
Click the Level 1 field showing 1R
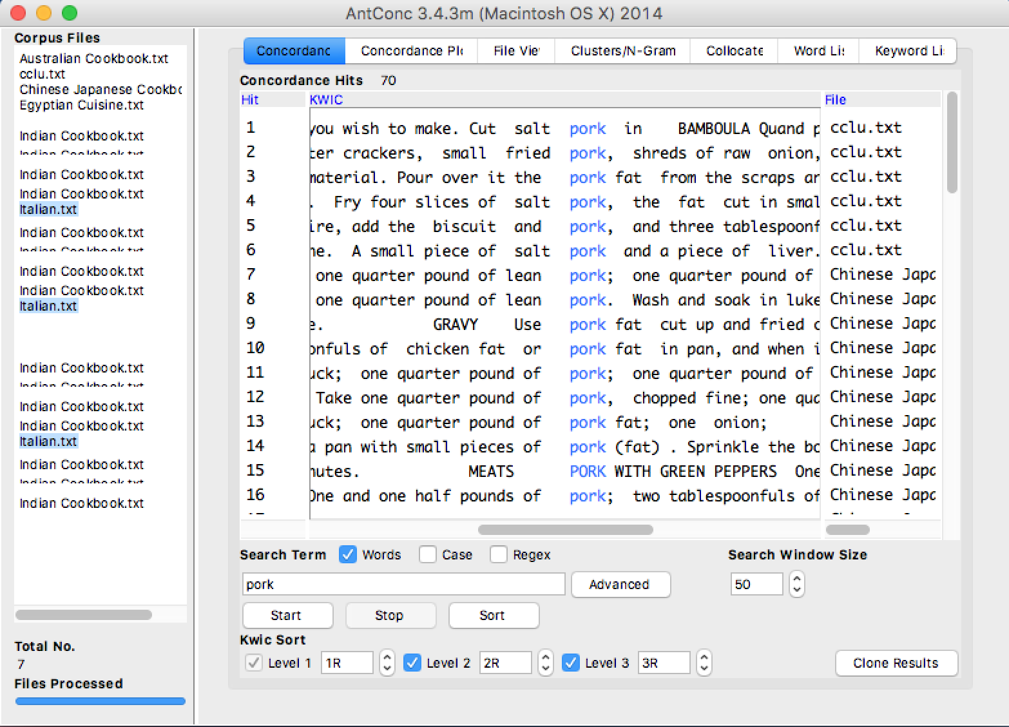coord(347,663)
